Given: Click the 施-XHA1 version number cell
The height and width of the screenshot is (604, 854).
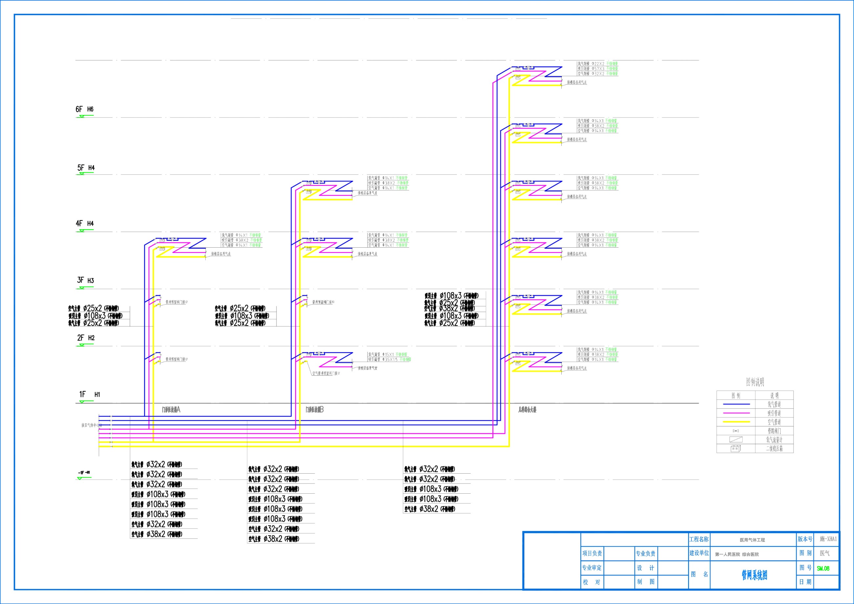Looking at the screenshot, I should (x=828, y=539).
